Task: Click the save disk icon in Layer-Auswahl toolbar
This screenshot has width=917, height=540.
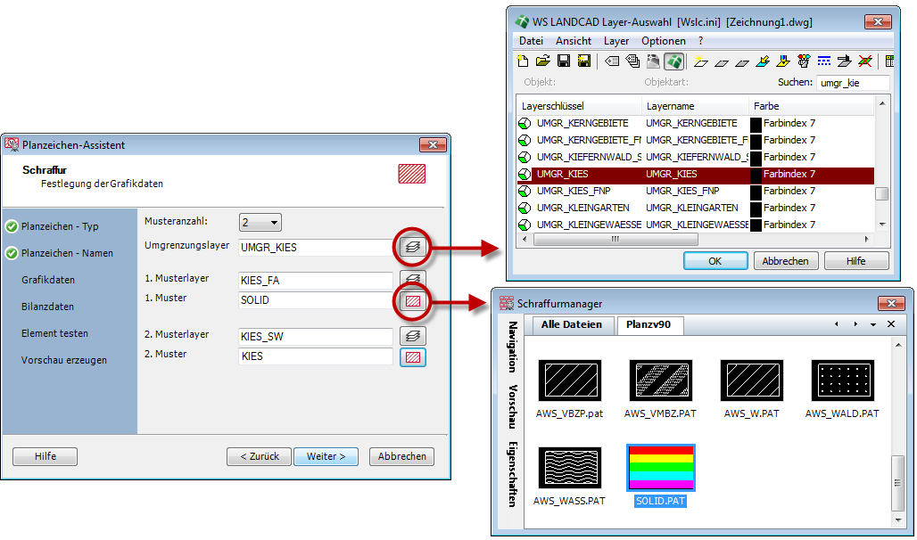Action: [564, 61]
